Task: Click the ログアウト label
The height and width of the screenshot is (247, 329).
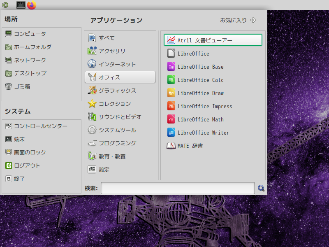Action: coord(27,165)
